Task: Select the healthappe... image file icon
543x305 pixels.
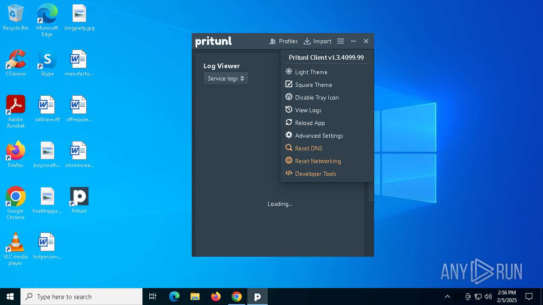Action: click(47, 201)
